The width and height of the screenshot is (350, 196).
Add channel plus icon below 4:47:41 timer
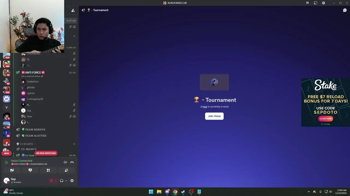[74, 36]
